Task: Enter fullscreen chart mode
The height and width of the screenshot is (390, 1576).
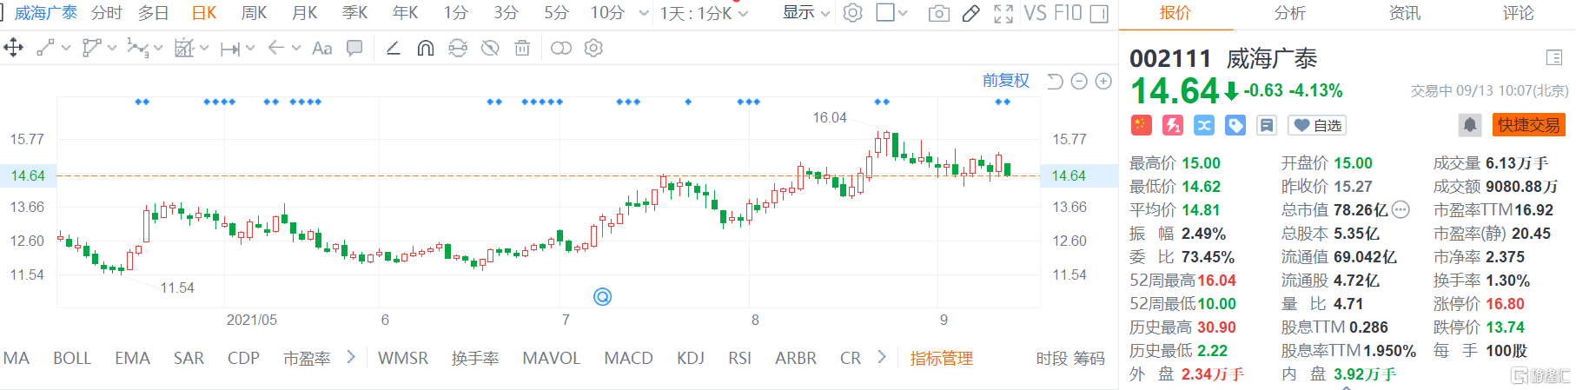Action: click(x=1003, y=13)
